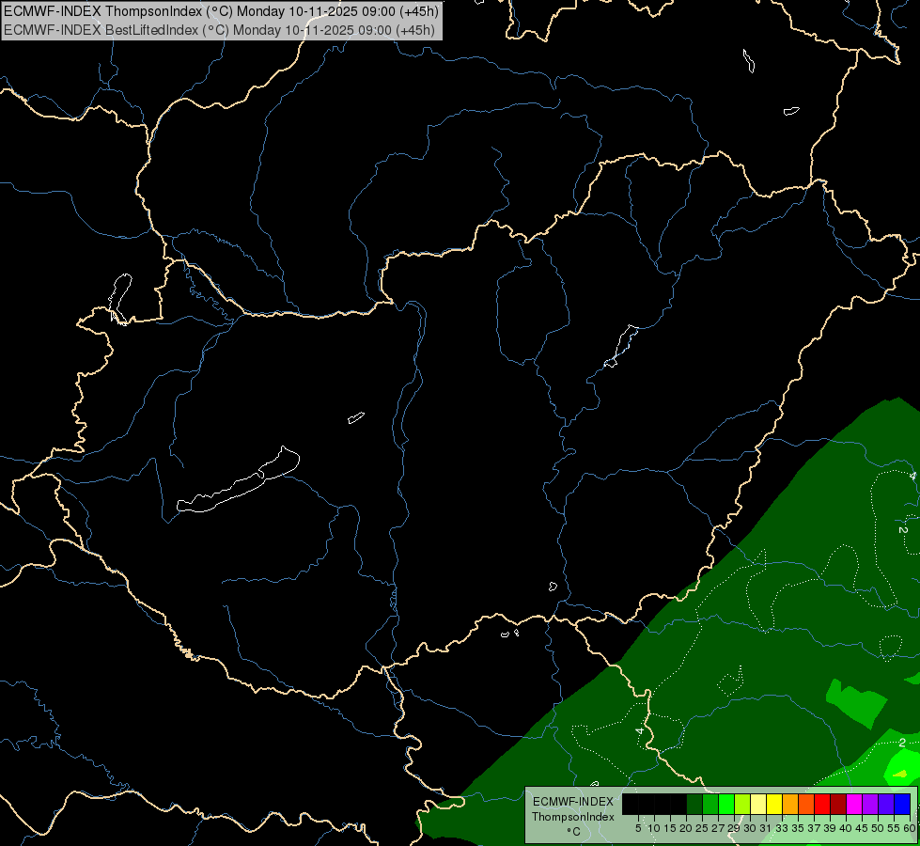Pick the orange 33-35 legend swatch

[790, 804]
